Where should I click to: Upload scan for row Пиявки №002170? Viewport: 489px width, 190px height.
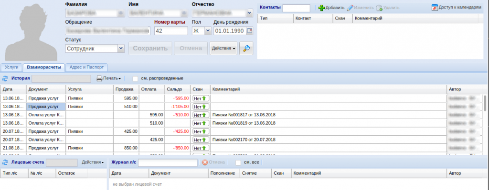tap(201, 140)
